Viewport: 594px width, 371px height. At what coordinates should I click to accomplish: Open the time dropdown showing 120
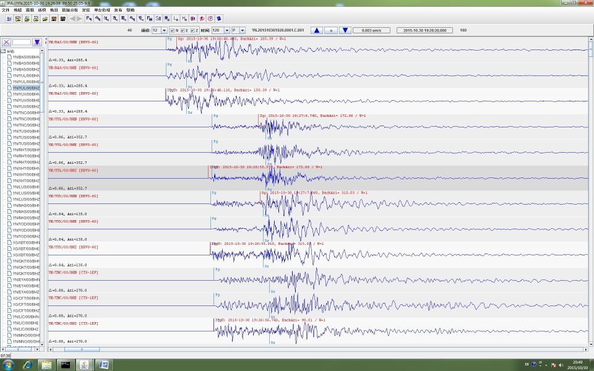(x=220, y=30)
